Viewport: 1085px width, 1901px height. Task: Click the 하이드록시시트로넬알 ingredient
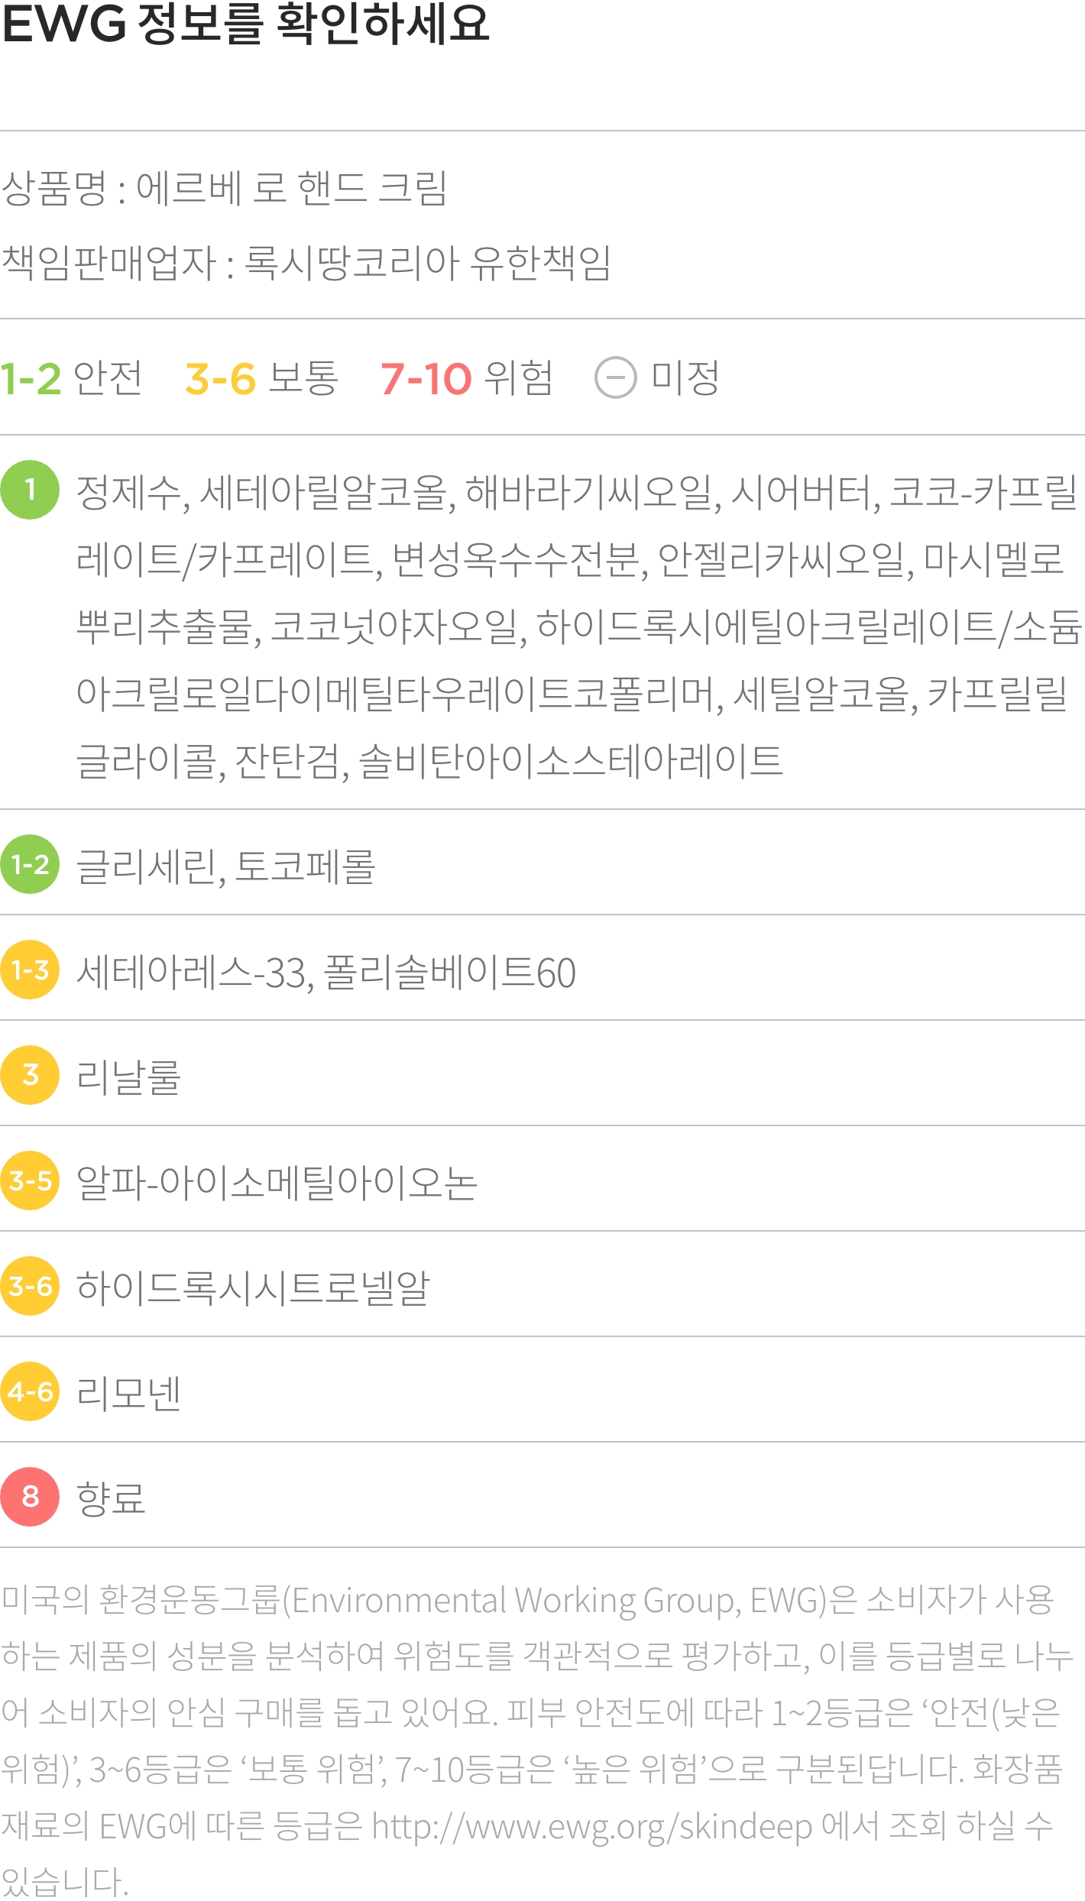click(x=253, y=1287)
